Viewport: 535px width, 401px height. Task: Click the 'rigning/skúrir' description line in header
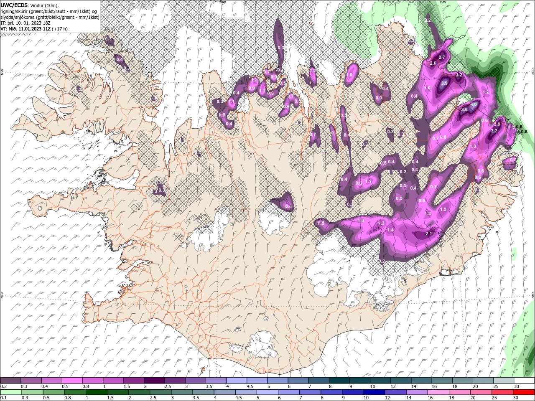point(49,11)
